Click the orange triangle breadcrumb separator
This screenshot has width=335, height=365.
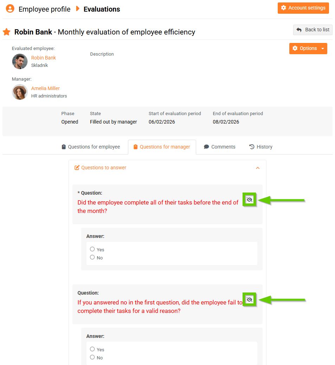coord(78,9)
